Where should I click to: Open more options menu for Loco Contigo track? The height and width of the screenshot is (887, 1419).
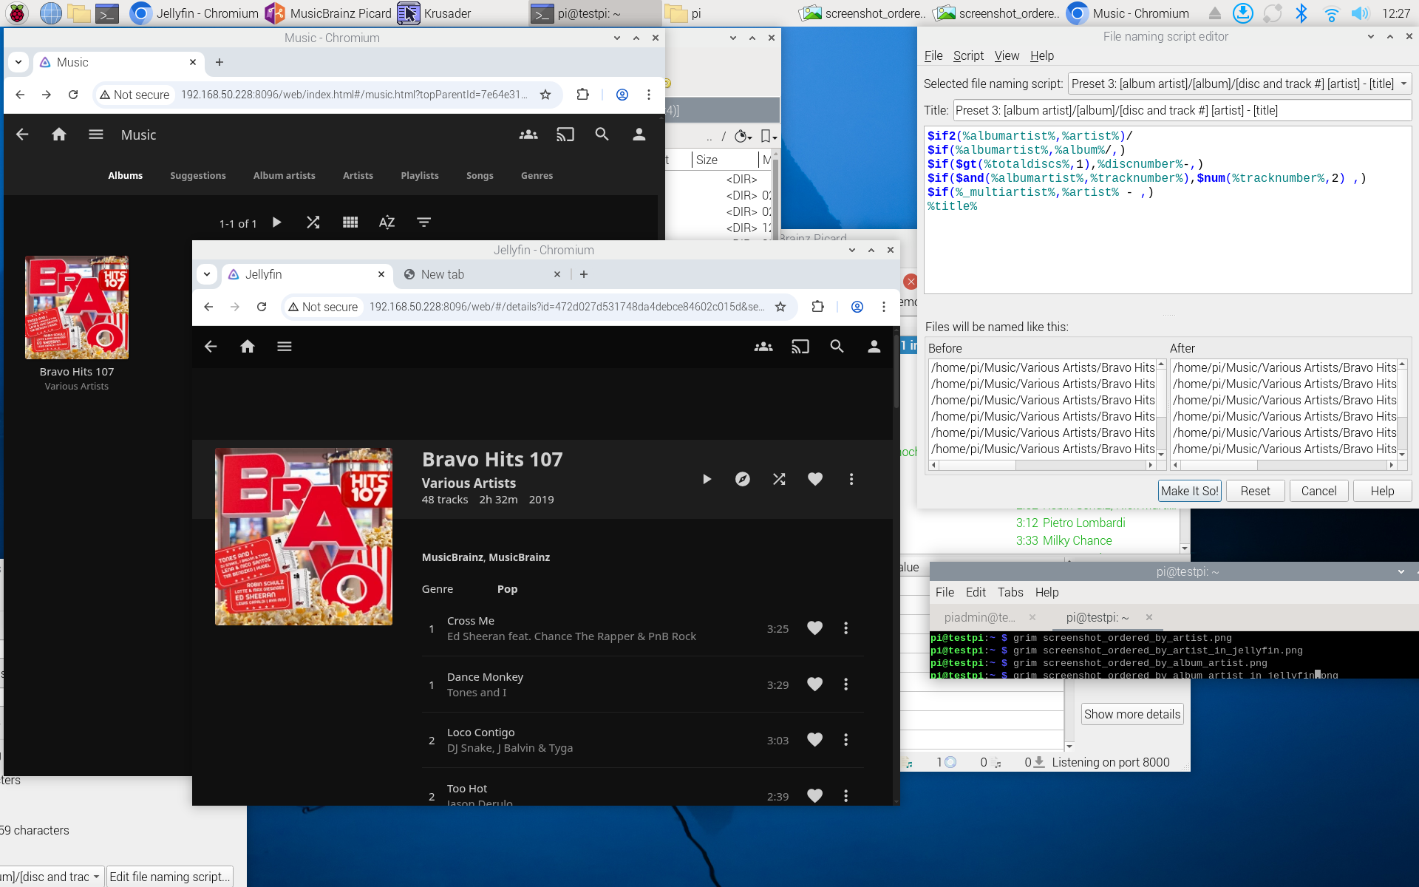[845, 740]
